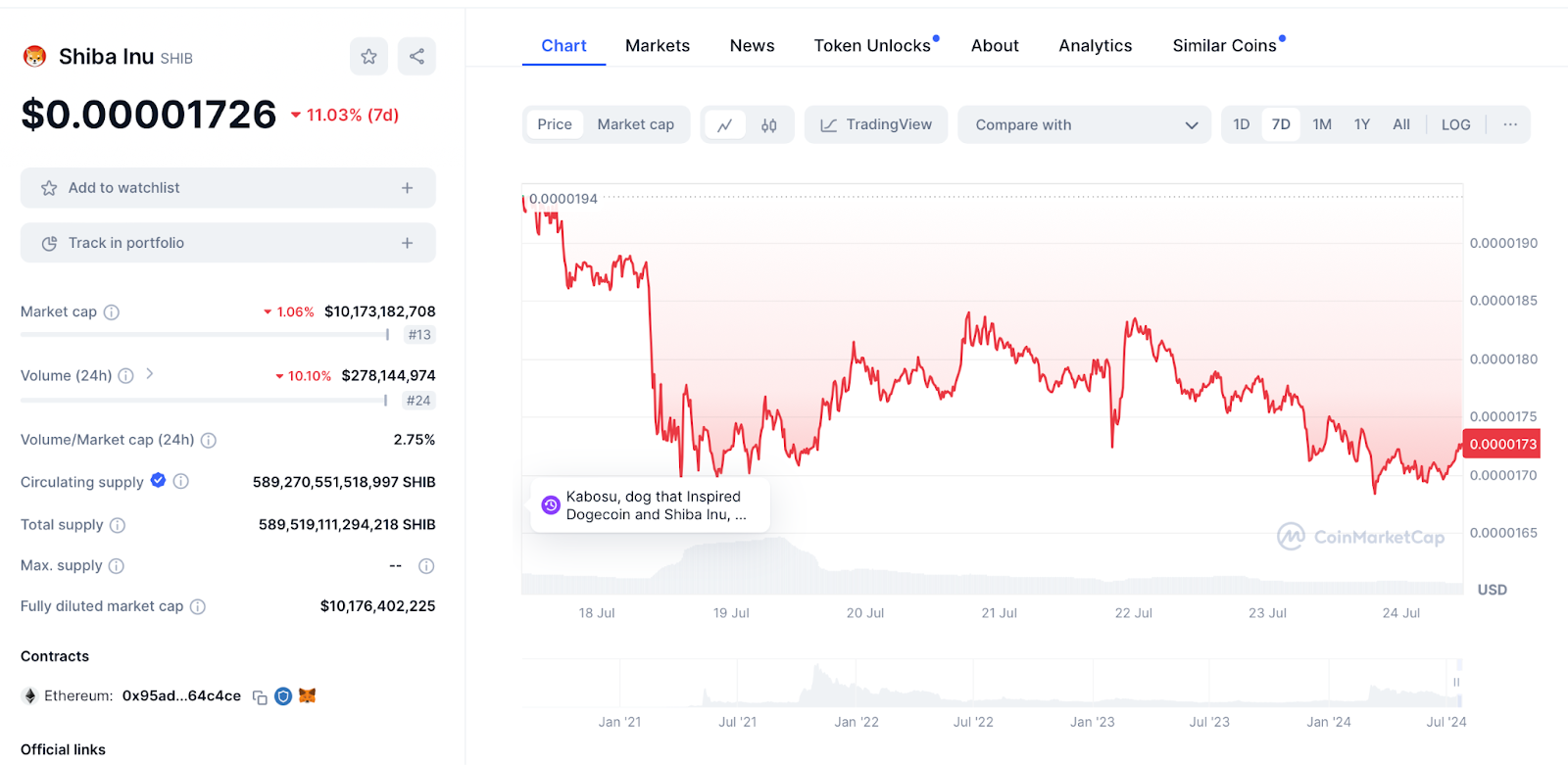Click the plus icon in Add to watchlist
Screen dimensions: 1568x765
[407, 188]
